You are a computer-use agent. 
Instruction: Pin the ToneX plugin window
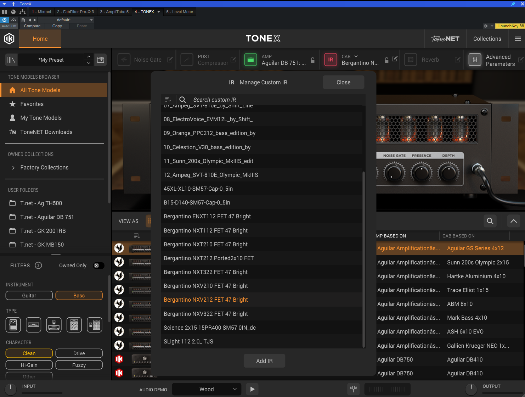tap(513, 4)
